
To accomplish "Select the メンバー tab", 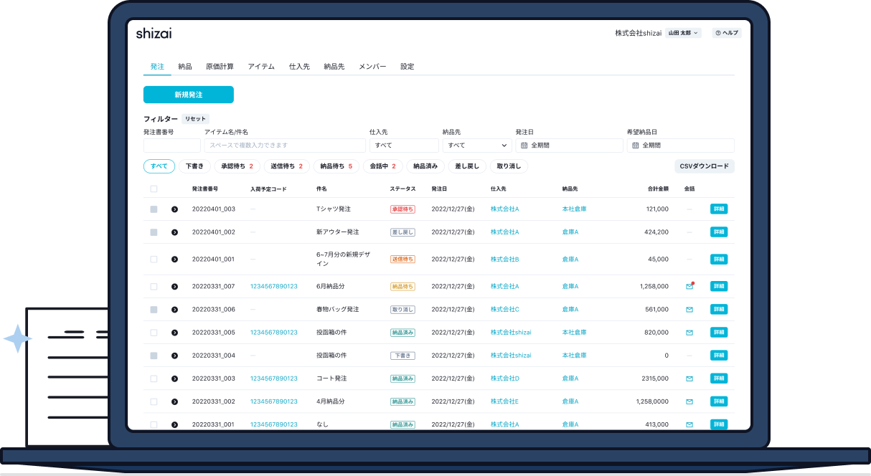I will 372,67.
